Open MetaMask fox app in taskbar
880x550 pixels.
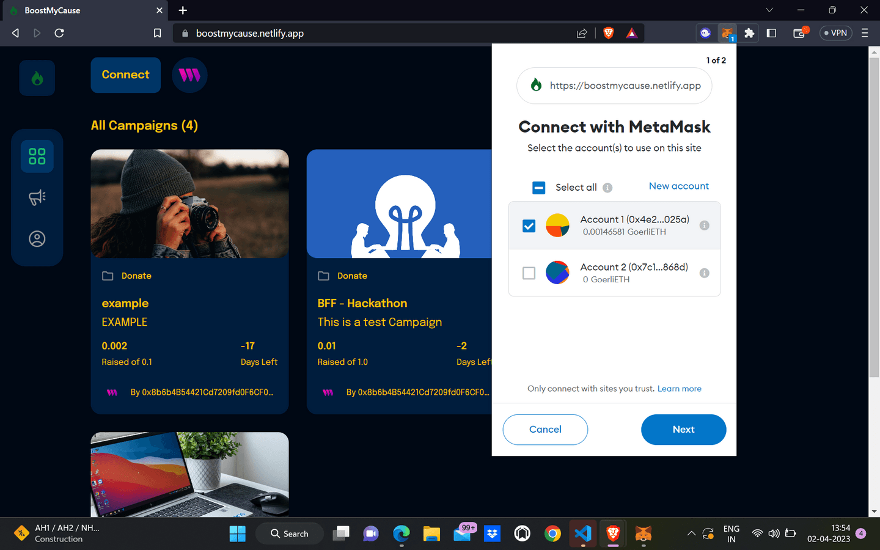coord(643,533)
